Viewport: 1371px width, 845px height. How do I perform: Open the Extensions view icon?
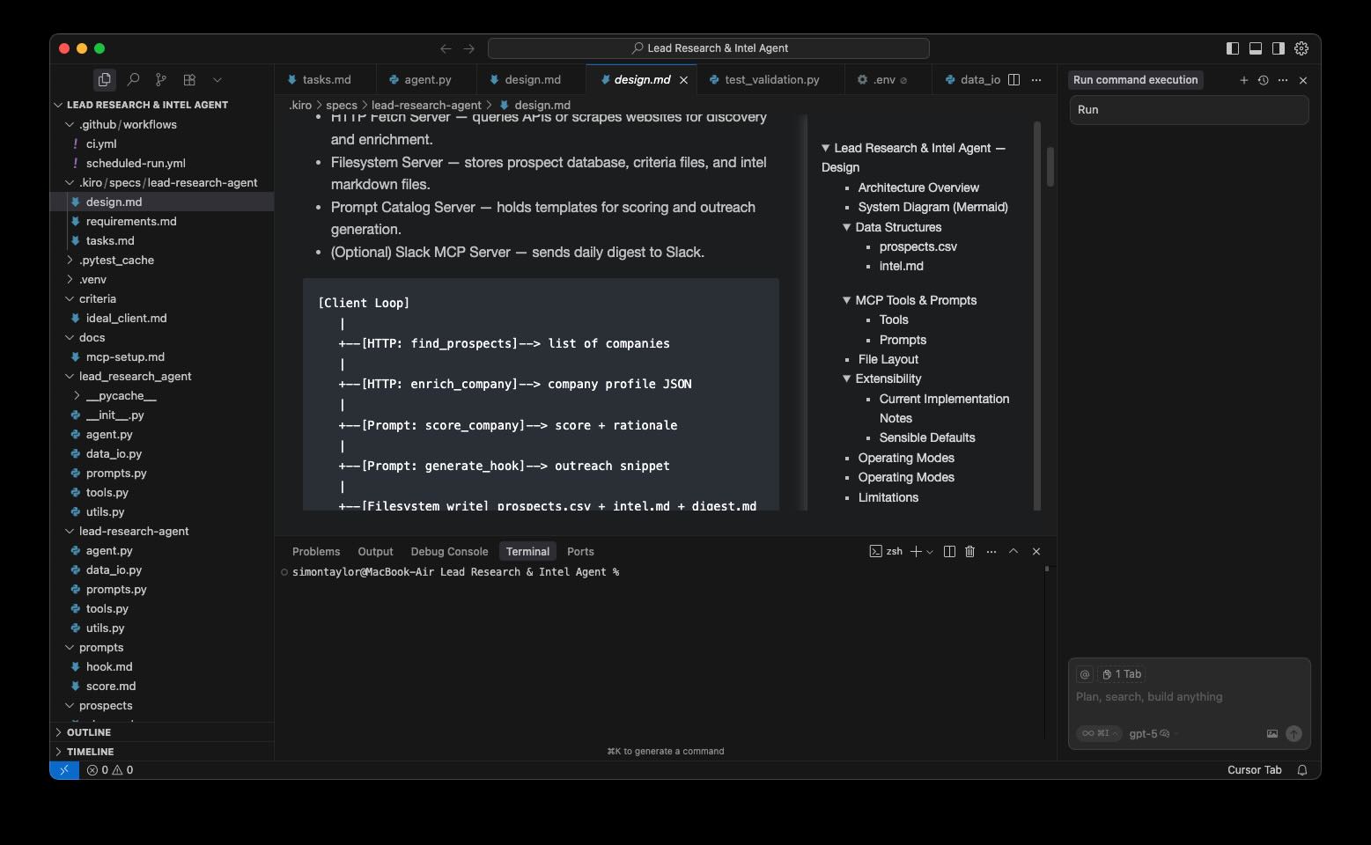tap(189, 79)
